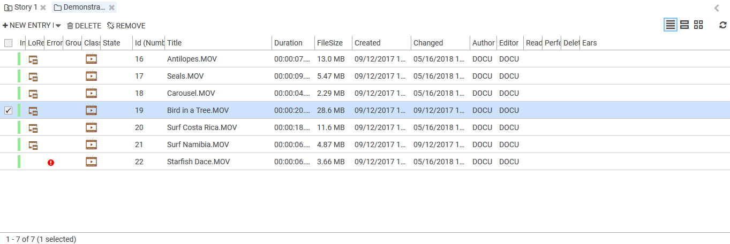Click the refresh icon in the toolbar
This screenshot has width=730, height=244.
(x=723, y=25)
